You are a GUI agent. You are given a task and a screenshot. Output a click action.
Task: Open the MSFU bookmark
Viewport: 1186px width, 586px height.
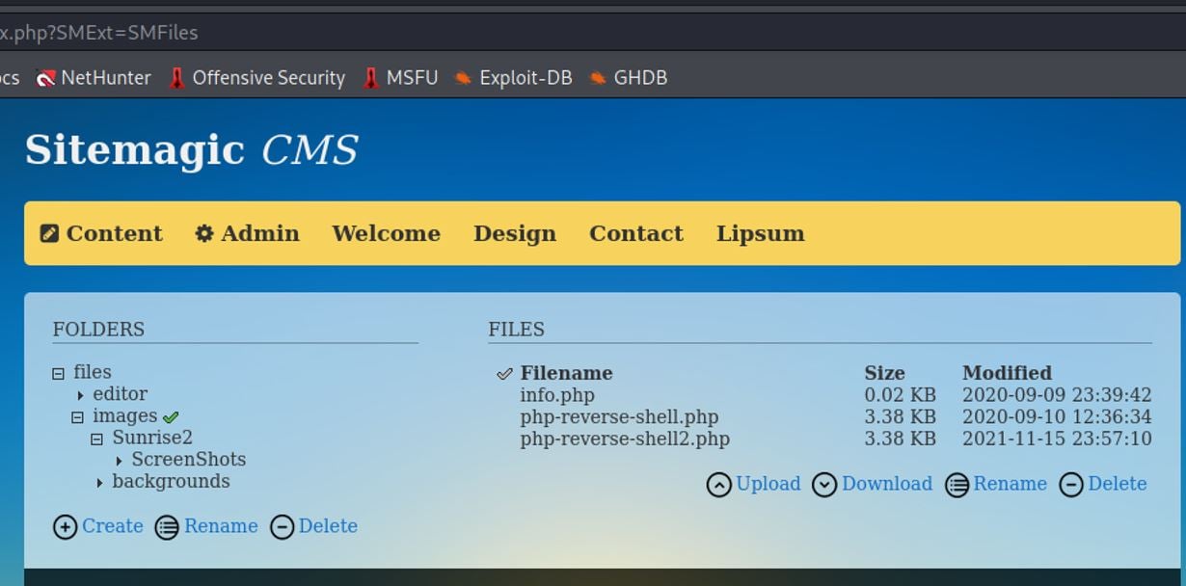point(400,78)
